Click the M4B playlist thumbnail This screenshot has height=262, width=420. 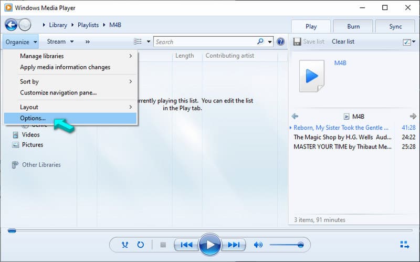click(311, 76)
